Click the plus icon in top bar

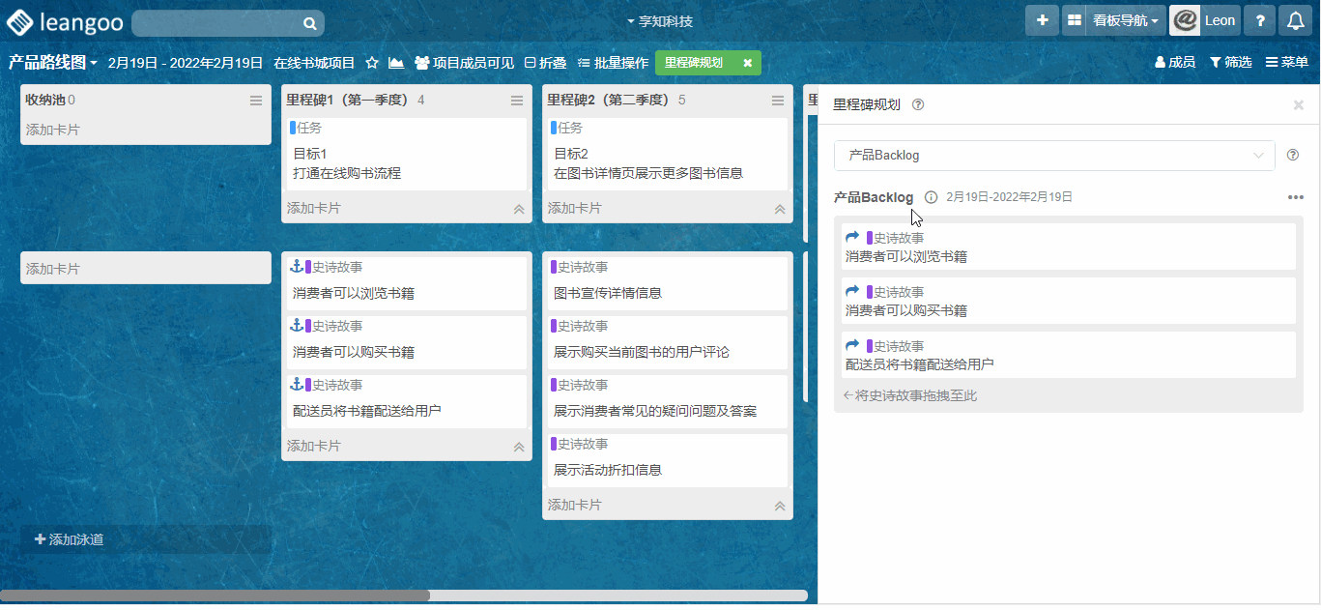1042,20
